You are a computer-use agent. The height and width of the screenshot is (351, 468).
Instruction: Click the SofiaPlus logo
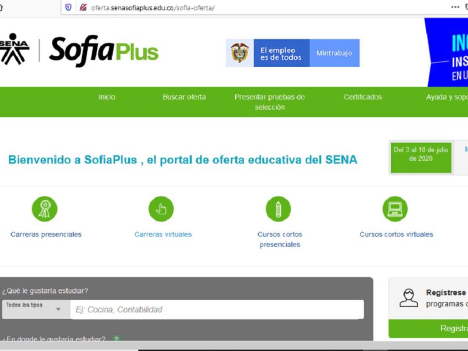(104, 51)
